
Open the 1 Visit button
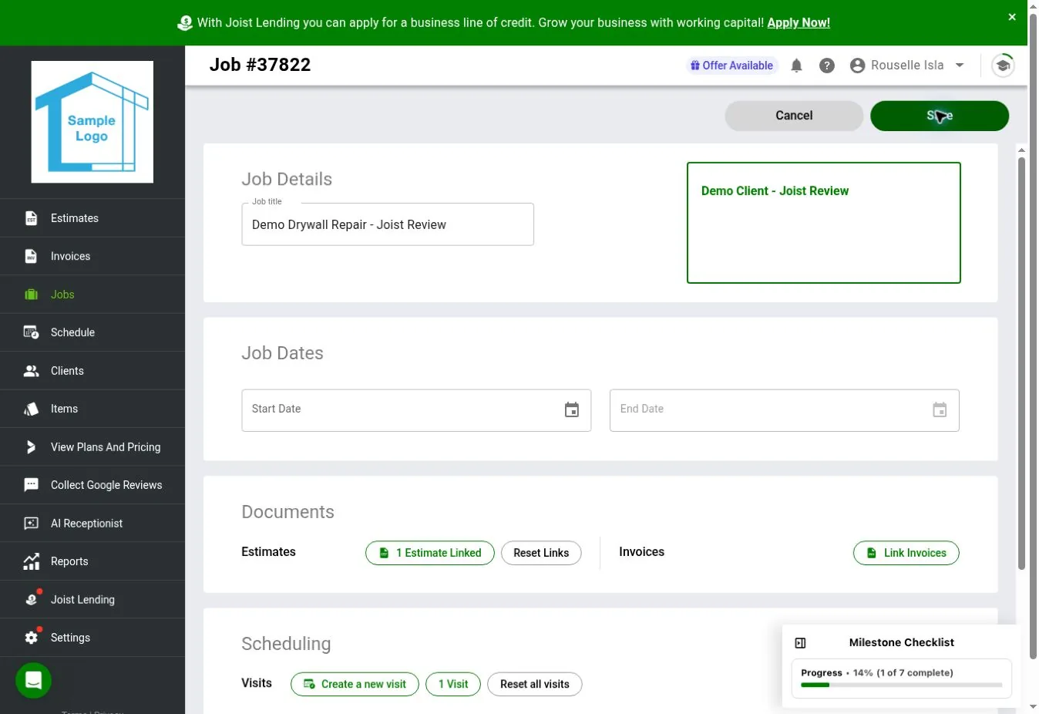[x=453, y=684]
